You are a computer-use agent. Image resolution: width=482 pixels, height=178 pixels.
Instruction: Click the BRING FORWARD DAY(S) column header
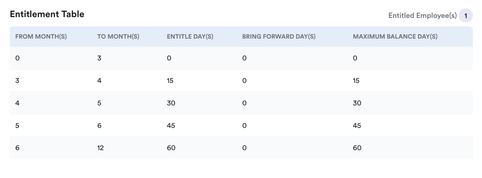[279, 37]
